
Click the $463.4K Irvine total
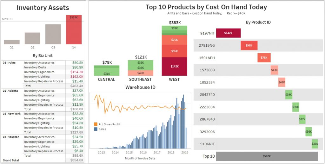click(x=77, y=86)
